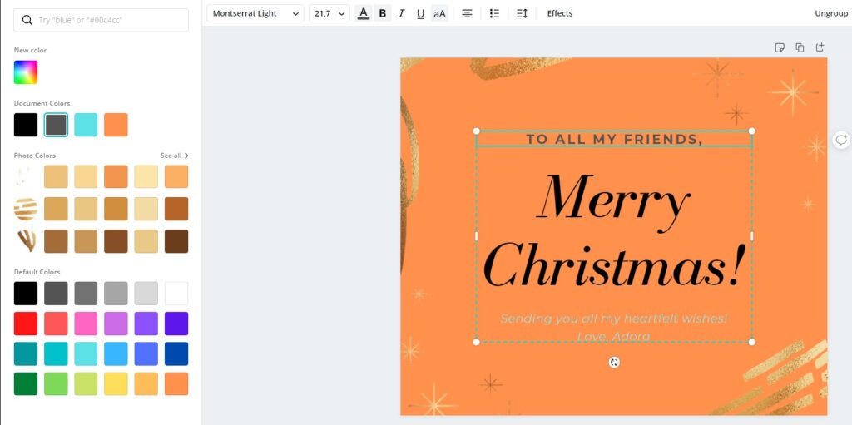Select the 'TO ALL MY FRIENDS,' text
The image size is (852, 425).
pyautogui.click(x=615, y=140)
